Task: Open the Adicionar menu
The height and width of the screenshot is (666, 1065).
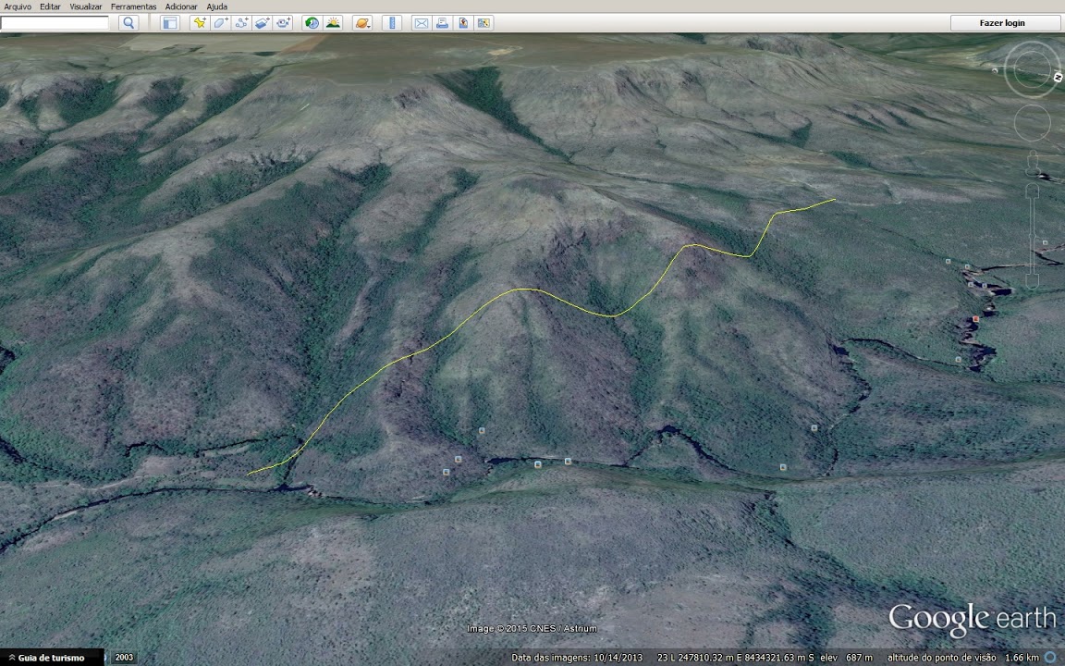Action: (181, 6)
